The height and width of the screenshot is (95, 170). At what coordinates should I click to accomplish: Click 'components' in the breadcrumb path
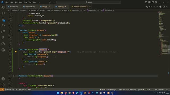[57, 10]
